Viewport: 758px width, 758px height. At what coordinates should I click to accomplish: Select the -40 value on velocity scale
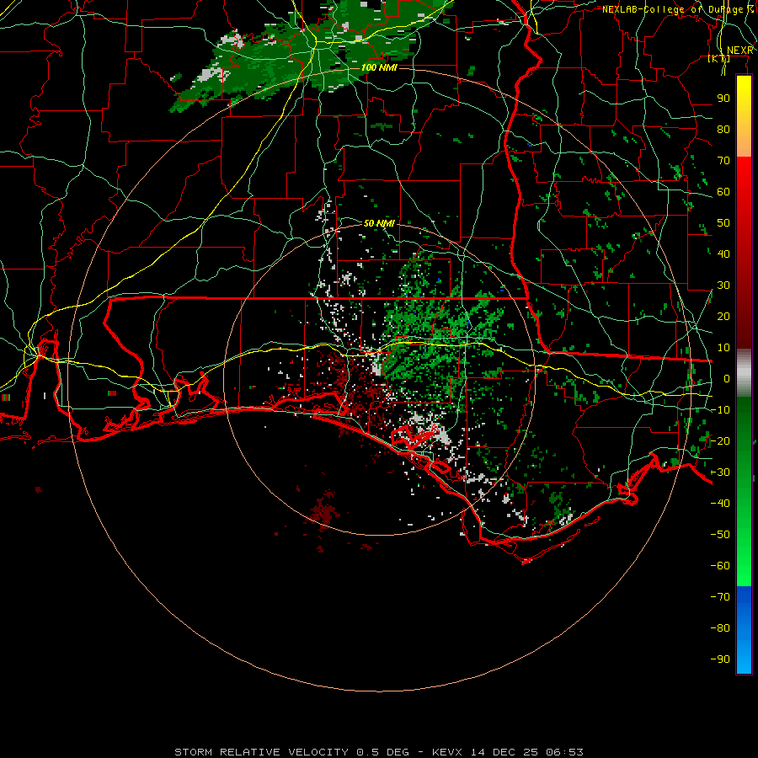tap(720, 504)
